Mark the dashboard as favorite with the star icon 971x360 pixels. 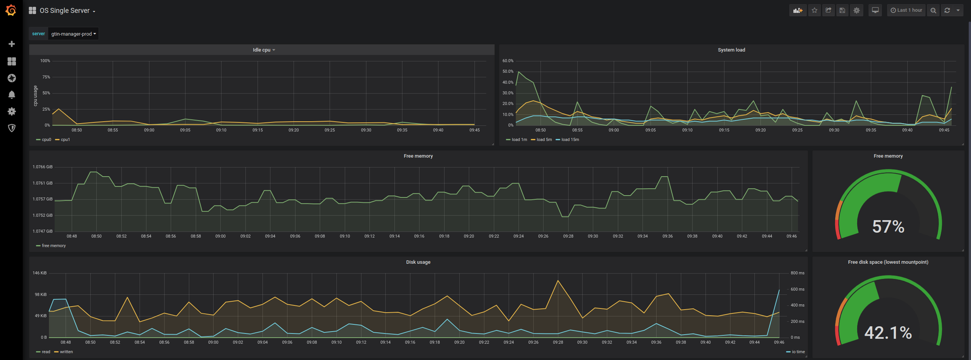click(x=814, y=10)
